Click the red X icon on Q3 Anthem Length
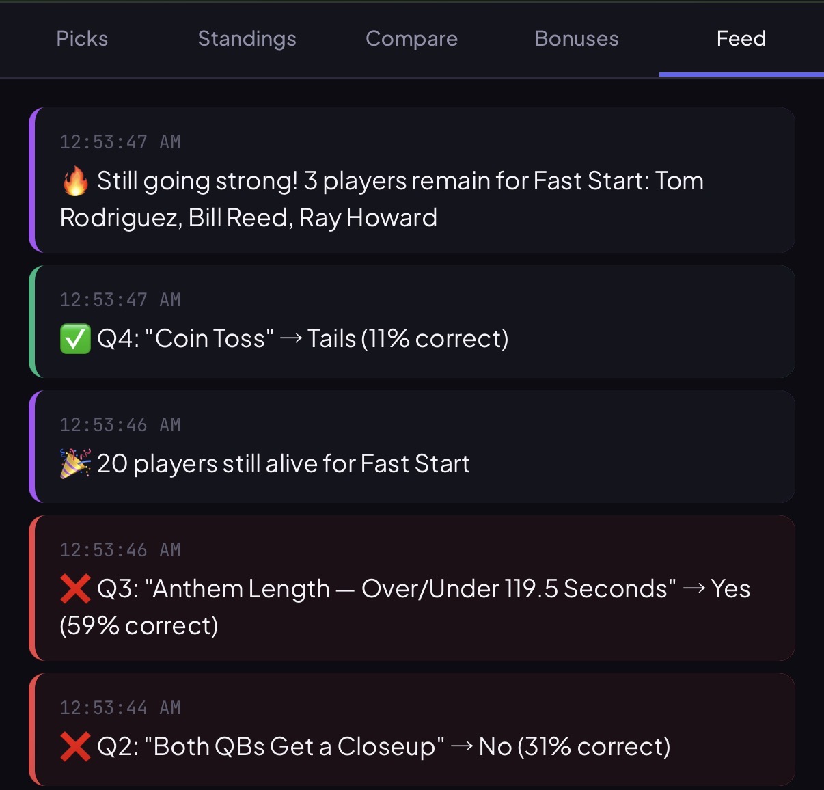Viewport: 824px width, 790px height. (x=75, y=588)
